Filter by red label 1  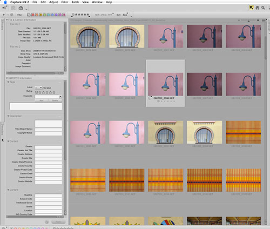(33, 15)
